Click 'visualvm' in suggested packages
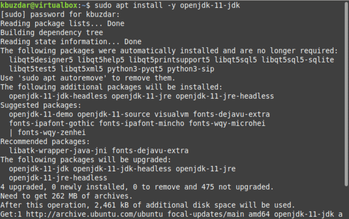This screenshot has height=219, width=349. click(171, 114)
